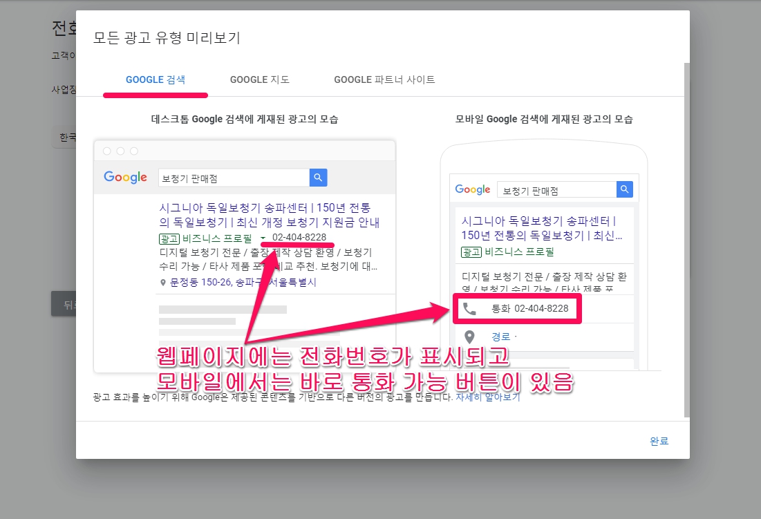
Task: Click the mobile search field with 보청기 판매점
Action: (556, 190)
